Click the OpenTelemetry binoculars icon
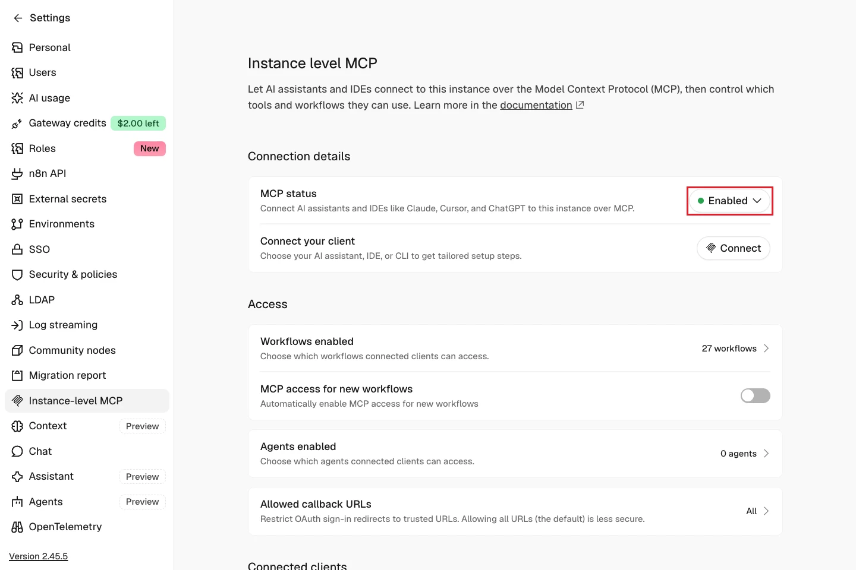The image size is (856, 570). (17, 527)
